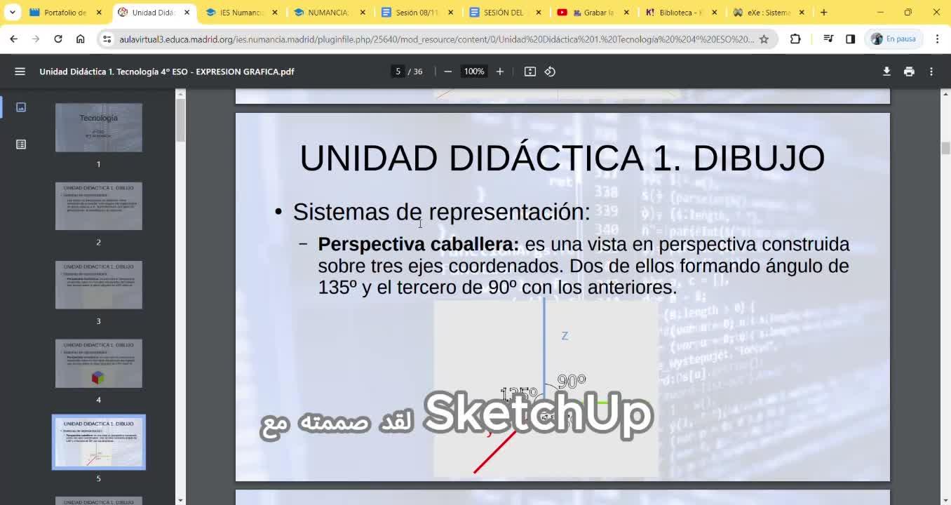Click the PDF file name title text
This screenshot has width=951, height=505.
[167, 72]
